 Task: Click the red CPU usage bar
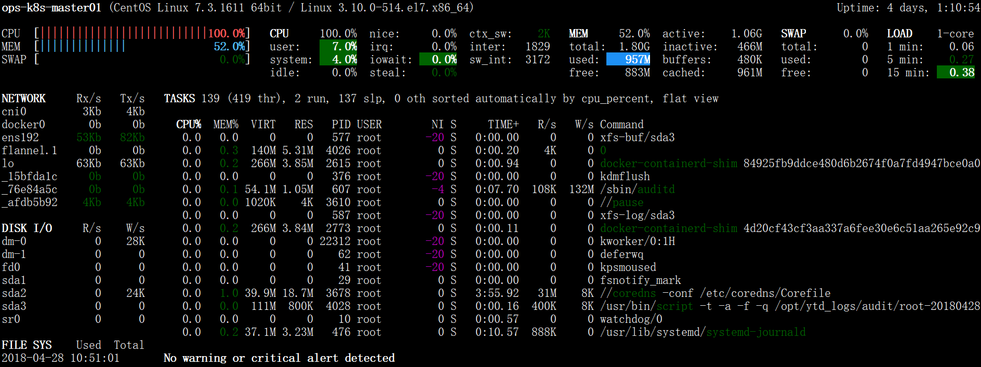(124, 33)
